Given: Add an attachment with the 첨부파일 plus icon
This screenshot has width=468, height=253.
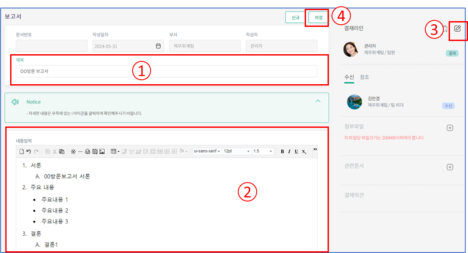Looking at the screenshot, I should coord(450,128).
